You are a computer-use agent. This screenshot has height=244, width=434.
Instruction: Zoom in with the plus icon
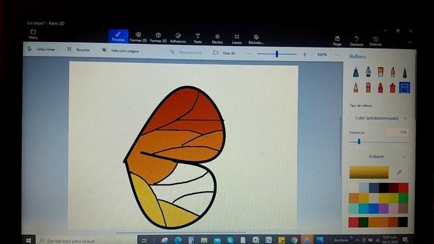(x=304, y=54)
